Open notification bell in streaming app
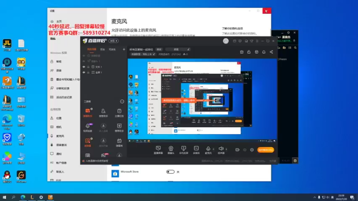This screenshot has width=358, height=201. point(264,52)
